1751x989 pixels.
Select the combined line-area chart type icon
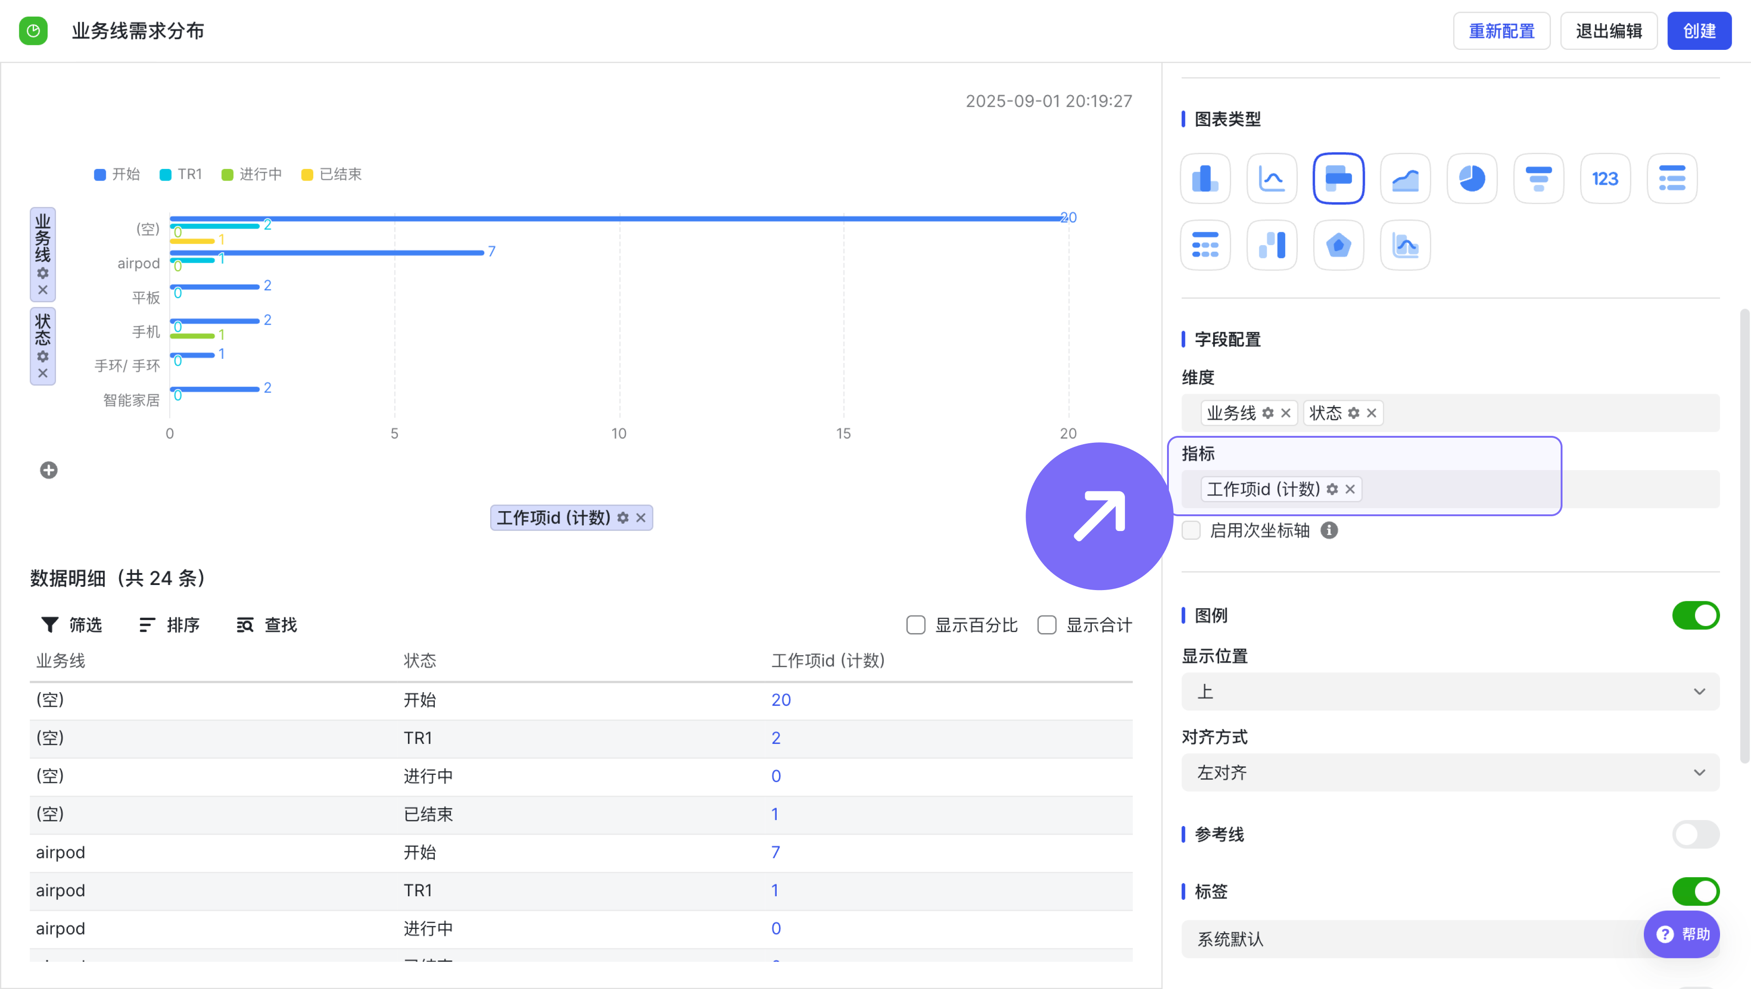(1405, 245)
